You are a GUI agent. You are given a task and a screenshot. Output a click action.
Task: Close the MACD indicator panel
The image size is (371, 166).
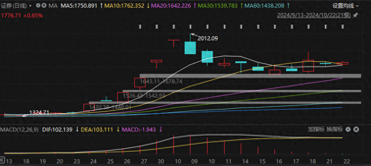tap(356, 129)
